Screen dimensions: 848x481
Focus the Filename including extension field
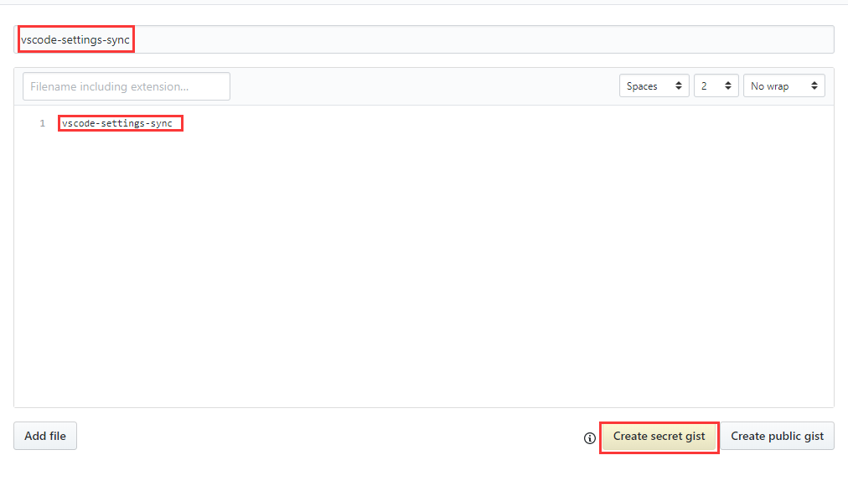pos(127,86)
